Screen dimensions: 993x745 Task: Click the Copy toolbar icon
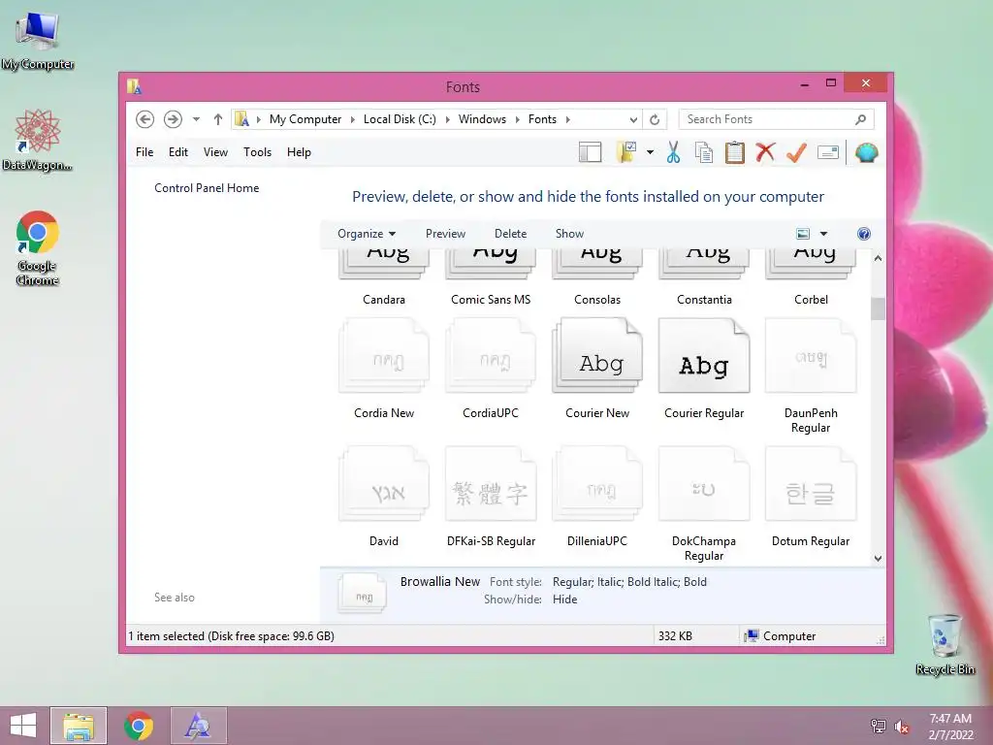click(704, 152)
